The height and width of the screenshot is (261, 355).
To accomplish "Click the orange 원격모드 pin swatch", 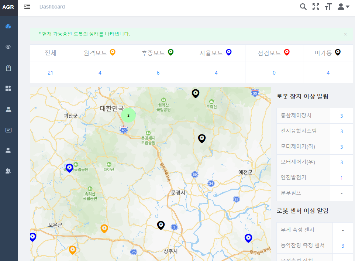I will [113, 52].
